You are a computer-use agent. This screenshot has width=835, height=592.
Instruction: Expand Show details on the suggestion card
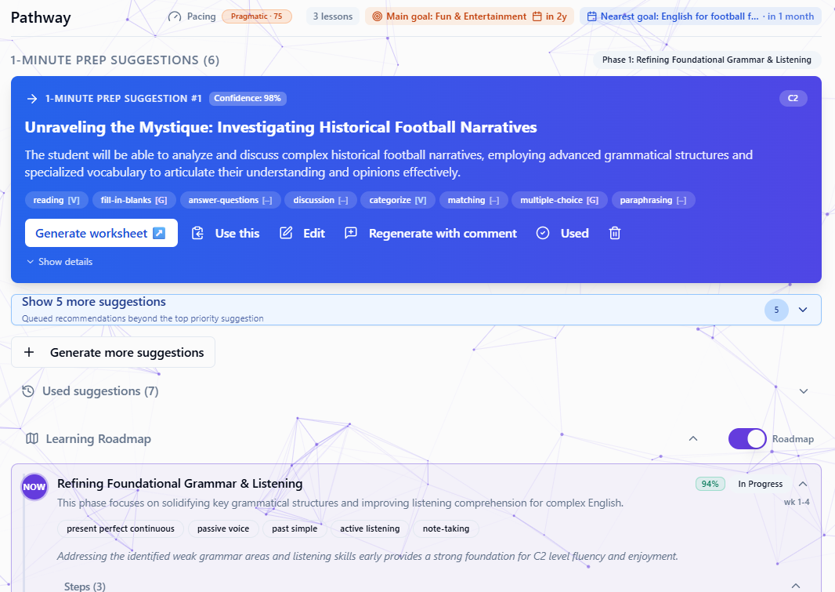click(60, 262)
